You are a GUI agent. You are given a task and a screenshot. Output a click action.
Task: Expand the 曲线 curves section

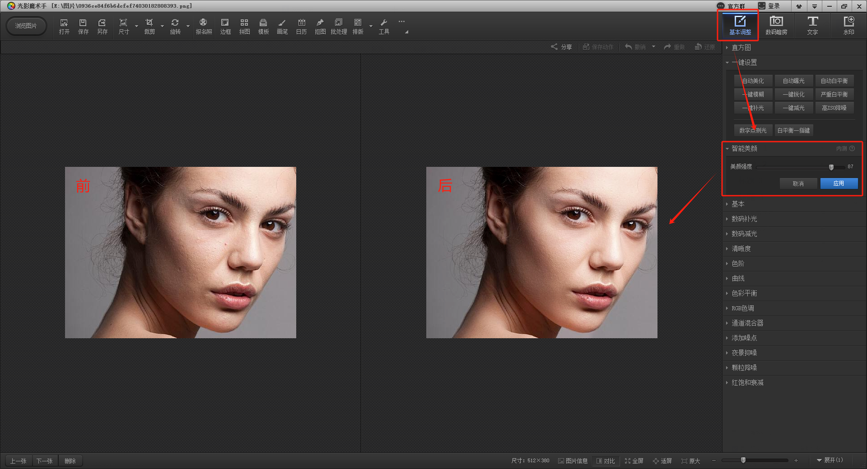[x=738, y=279]
